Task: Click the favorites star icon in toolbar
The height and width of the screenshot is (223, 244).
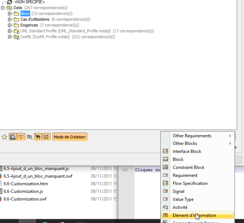Action: coord(4,137)
